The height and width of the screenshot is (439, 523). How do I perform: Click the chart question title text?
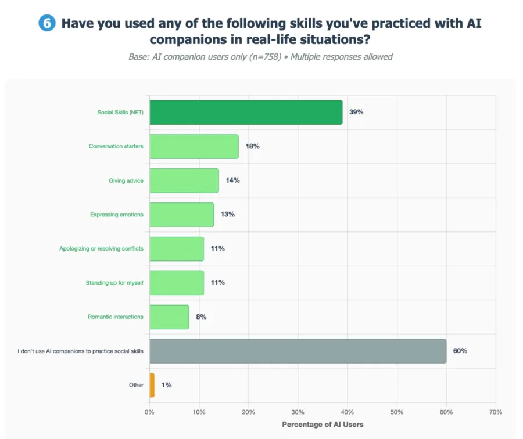tap(271, 32)
